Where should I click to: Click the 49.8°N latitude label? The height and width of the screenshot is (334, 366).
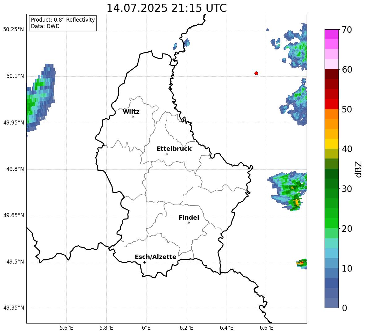pyautogui.click(x=15, y=169)
